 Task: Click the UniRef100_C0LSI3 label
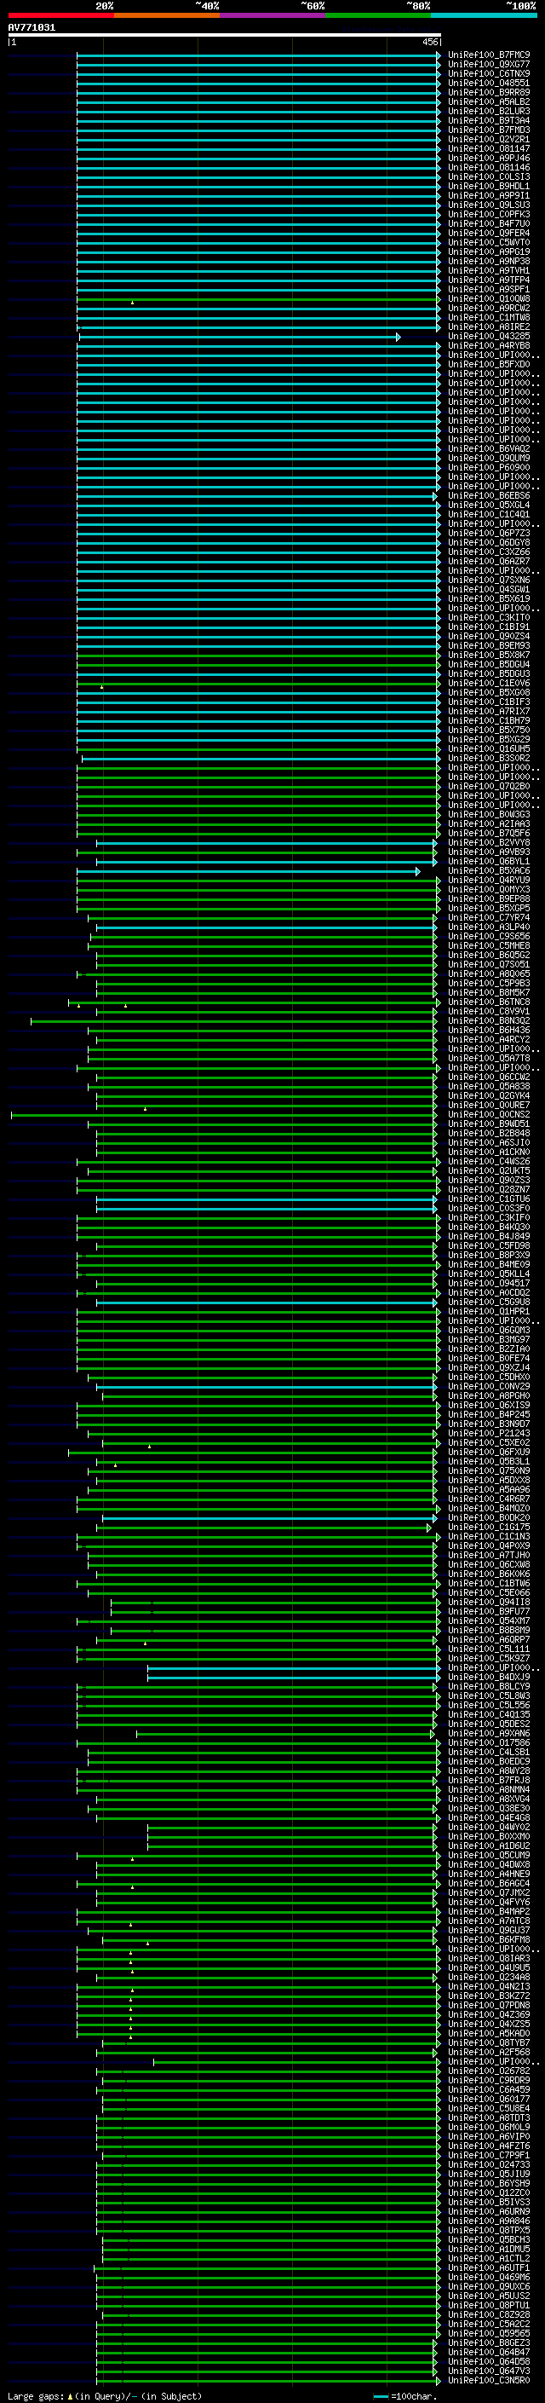(489, 176)
